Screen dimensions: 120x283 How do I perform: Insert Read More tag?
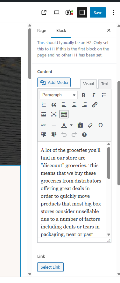(x=44, y=114)
